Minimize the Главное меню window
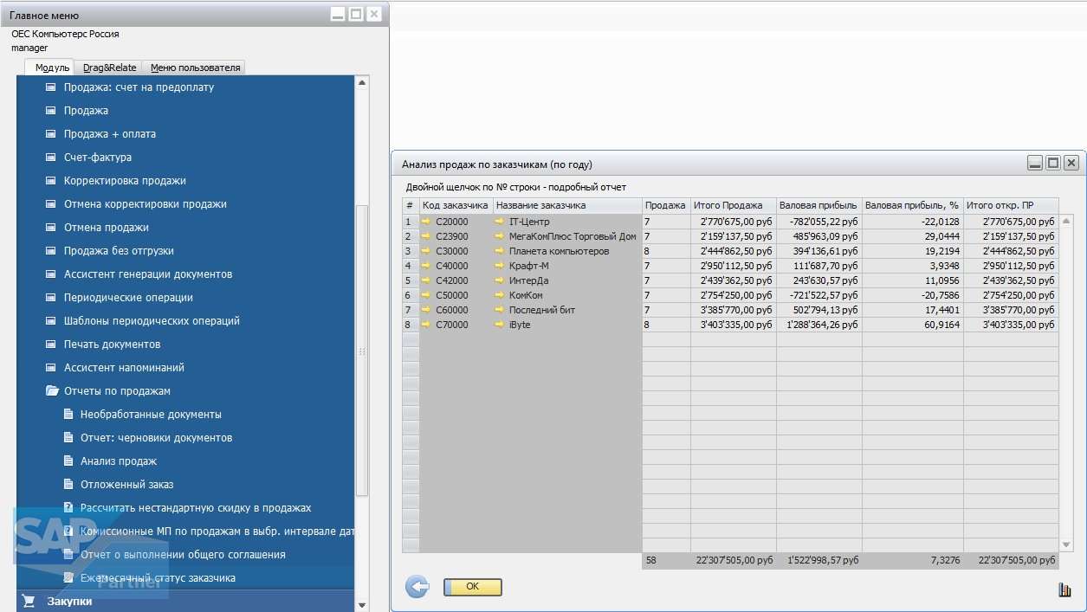The height and width of the screenshot is (612, 1087). click(338, 14)
